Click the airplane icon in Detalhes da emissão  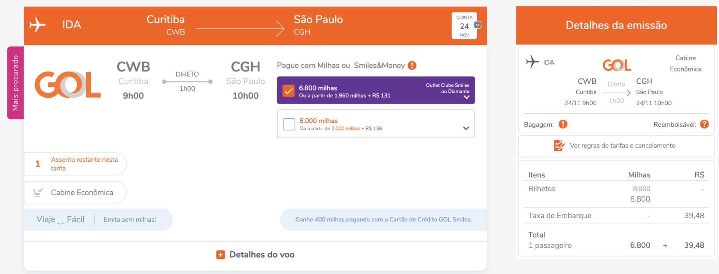(x=533, y=62)
